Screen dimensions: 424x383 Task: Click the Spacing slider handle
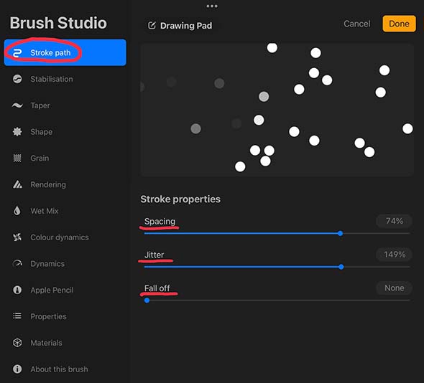pos(340,234)
